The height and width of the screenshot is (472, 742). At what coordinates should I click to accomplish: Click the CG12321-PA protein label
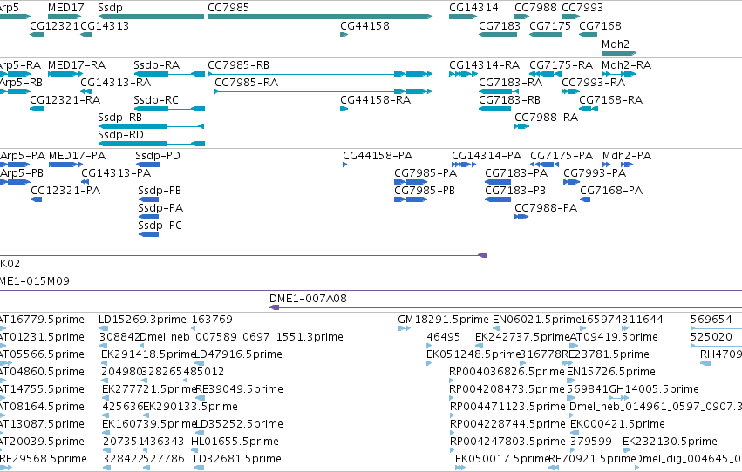[x=65, y=191]
